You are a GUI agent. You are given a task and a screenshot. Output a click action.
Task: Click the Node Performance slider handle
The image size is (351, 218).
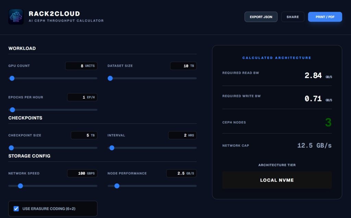pos(117,186)
